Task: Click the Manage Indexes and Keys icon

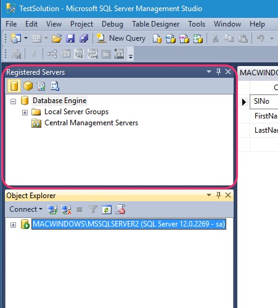Action: coord(65,54)
